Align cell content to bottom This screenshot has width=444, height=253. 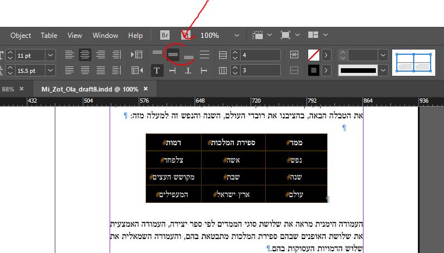(x=189, y=57)
